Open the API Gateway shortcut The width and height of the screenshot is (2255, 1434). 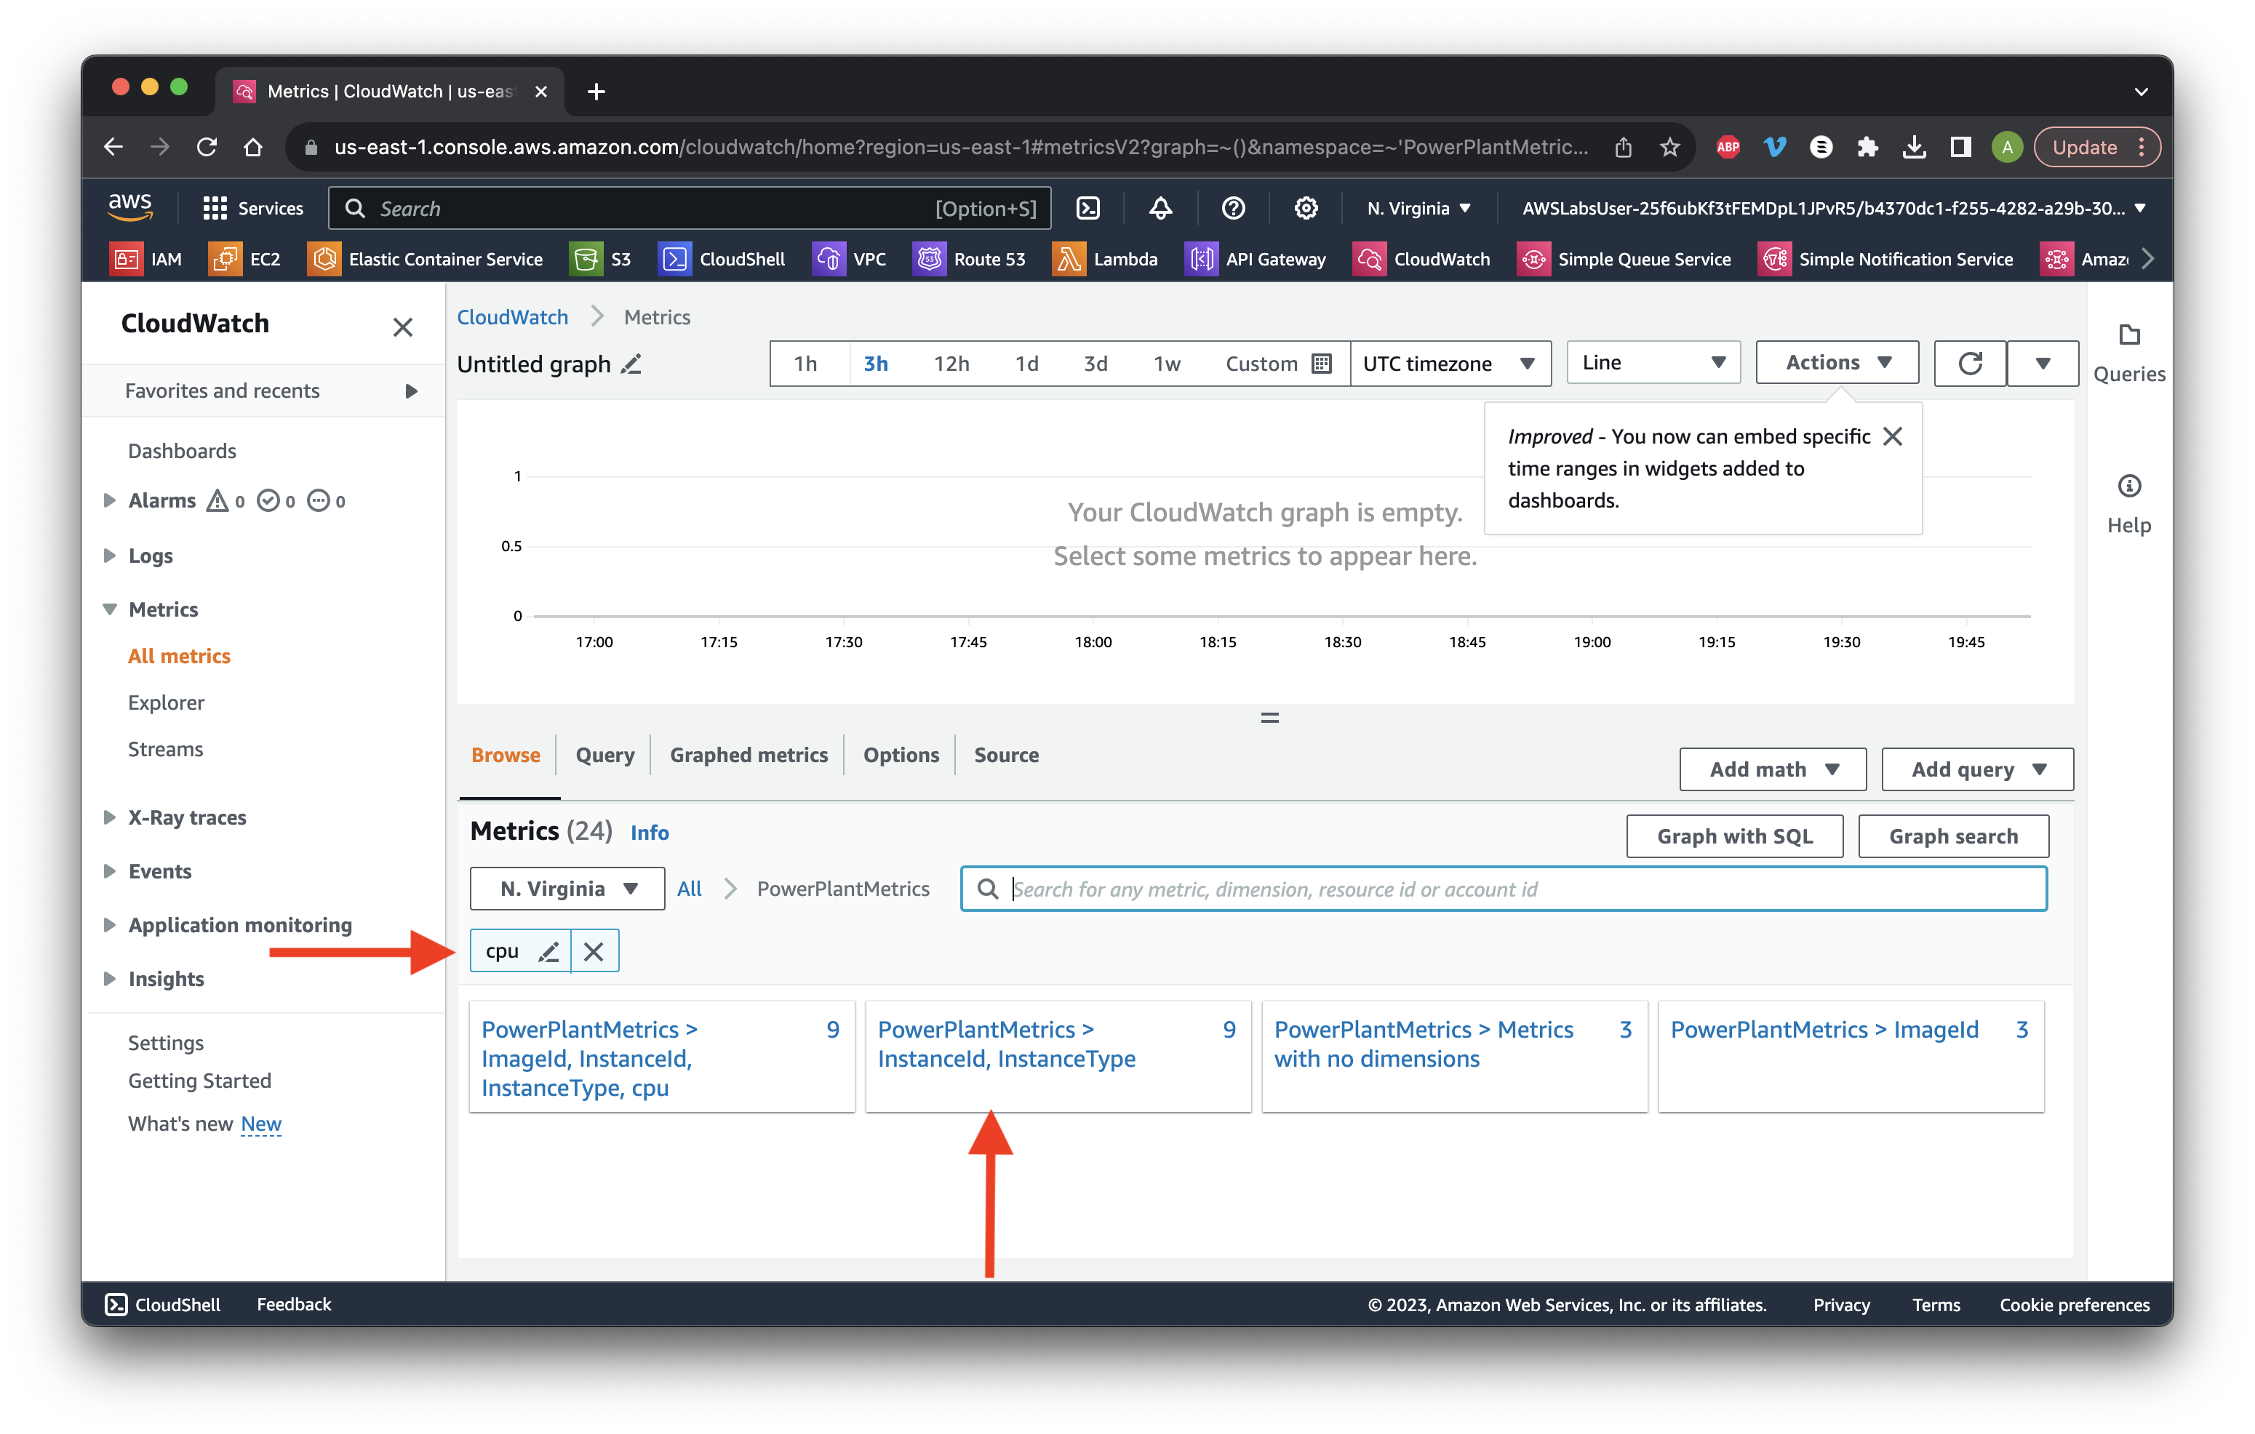1256,260
